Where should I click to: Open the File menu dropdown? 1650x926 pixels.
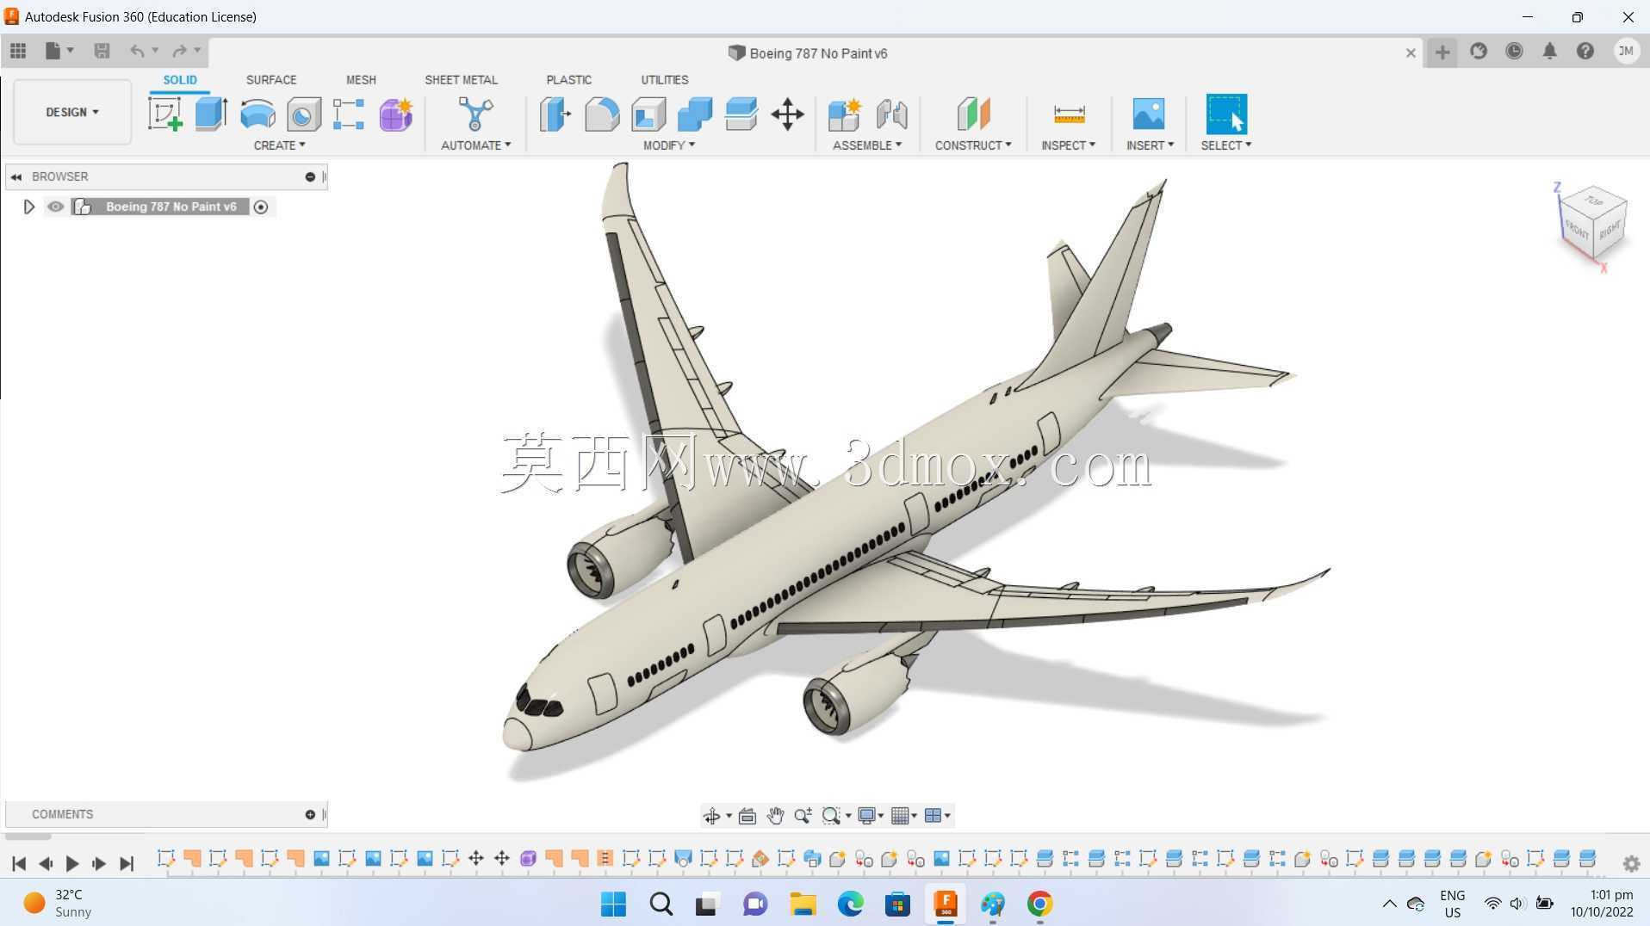coord(59,51)
